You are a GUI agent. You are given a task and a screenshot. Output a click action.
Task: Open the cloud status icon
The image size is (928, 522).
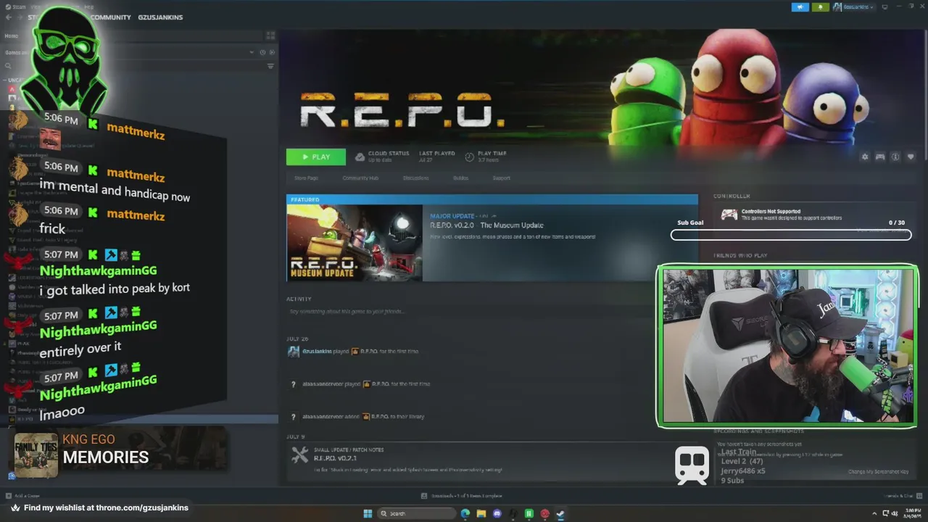pyautogui.click(x=360, y=157)
